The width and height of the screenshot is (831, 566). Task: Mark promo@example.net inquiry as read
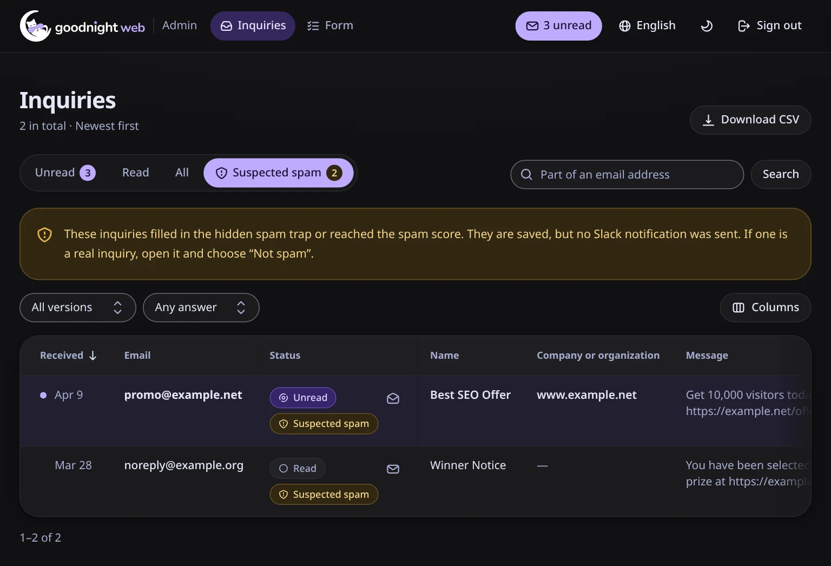tap(393, 399)
